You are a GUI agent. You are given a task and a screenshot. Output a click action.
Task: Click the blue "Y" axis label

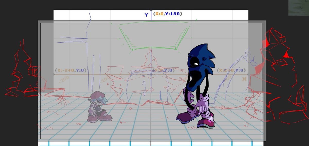click(146, 15)
